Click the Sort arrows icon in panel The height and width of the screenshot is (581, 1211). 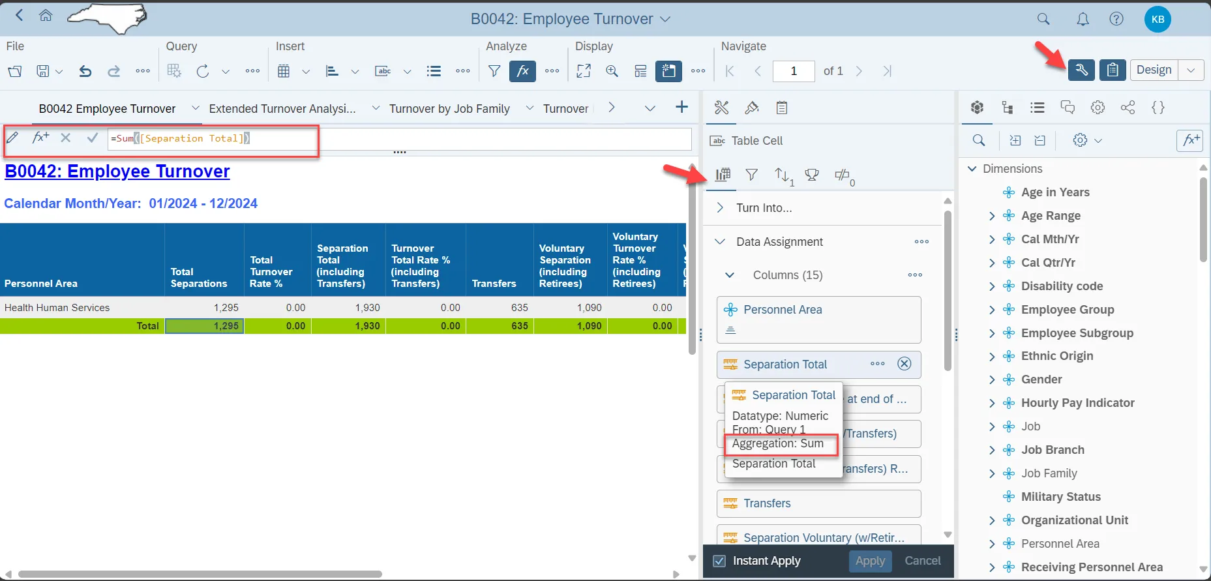782,175
